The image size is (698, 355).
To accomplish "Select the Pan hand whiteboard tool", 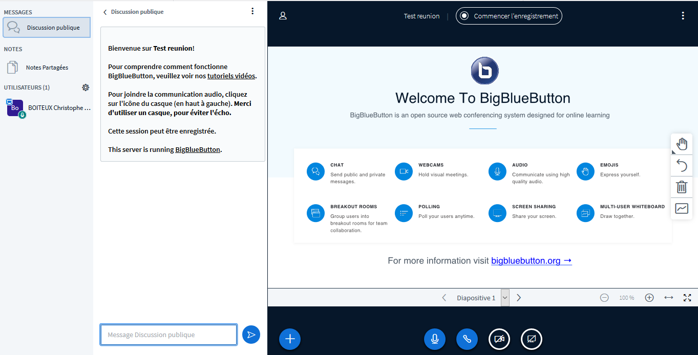I will pyautogui.click(x=682, y=144).
